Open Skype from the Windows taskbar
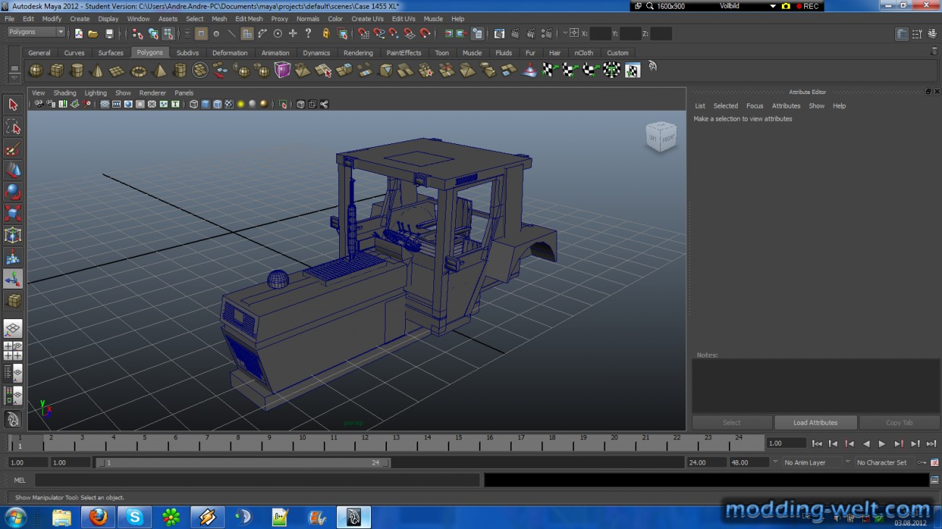942x529 pixels. pyautogui.click(x=135, y=517)
